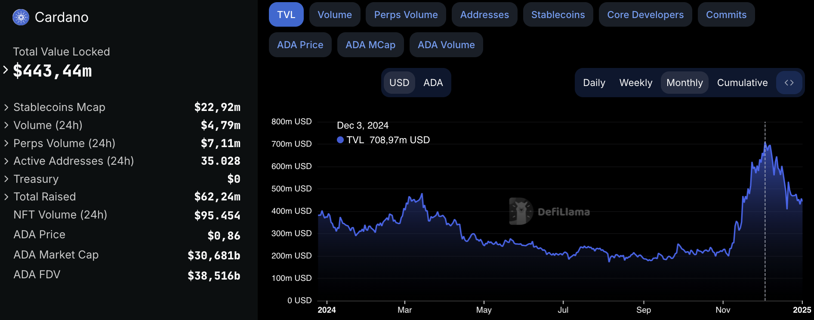This screenshot has width=814, height=320.
Task: Click the $4,79m Volume value
Action: click(221, 125)
